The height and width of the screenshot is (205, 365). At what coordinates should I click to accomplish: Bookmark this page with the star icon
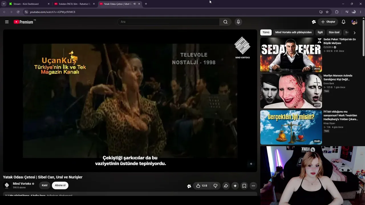click(327, 12)
